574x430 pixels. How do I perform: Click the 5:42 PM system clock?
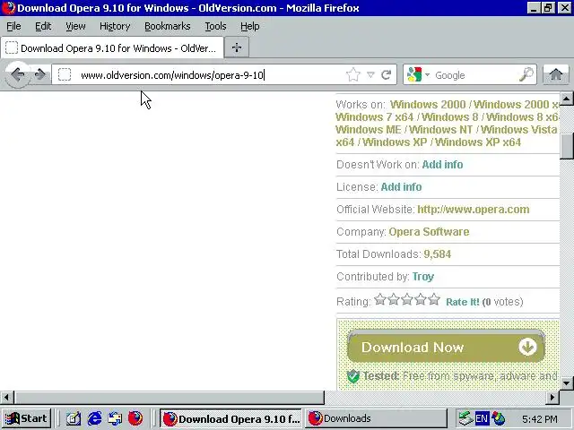click(x=540, y=418)
